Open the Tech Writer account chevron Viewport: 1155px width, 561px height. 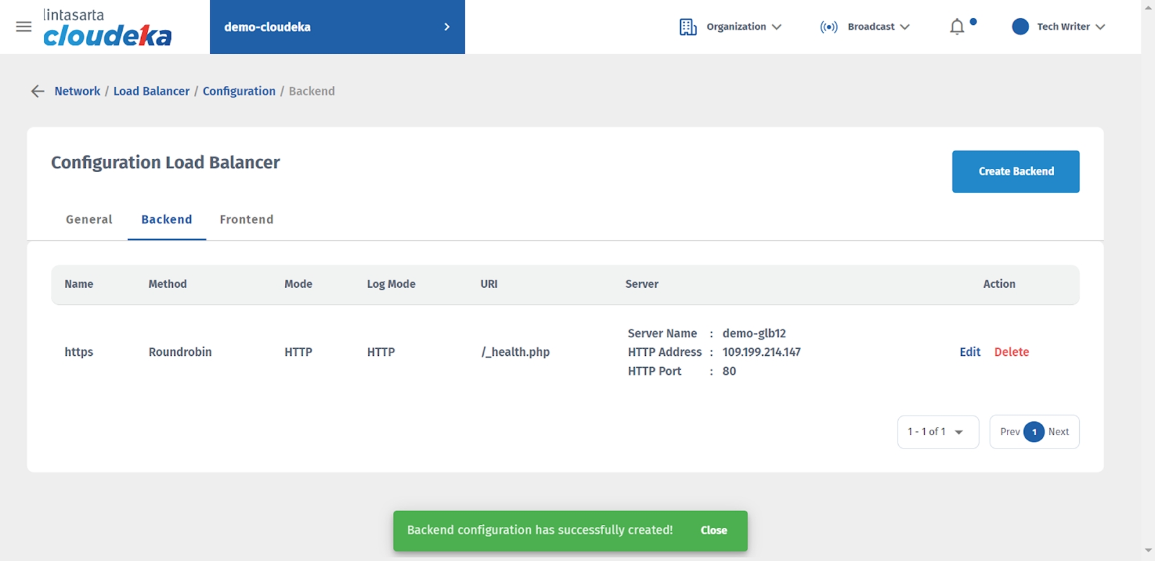[x=1100, y=27]
